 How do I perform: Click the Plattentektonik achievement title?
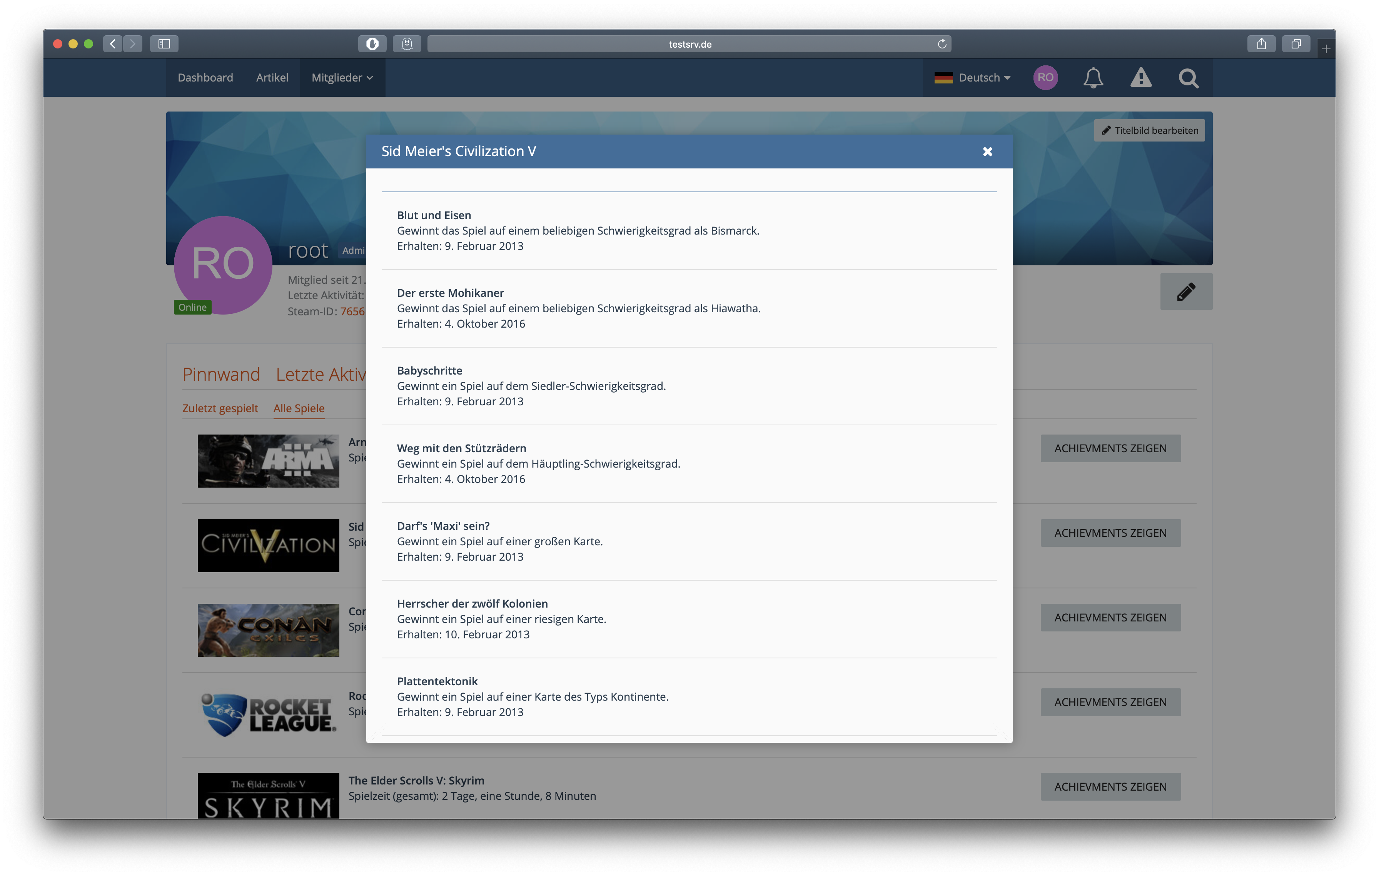tap(437, 681)
